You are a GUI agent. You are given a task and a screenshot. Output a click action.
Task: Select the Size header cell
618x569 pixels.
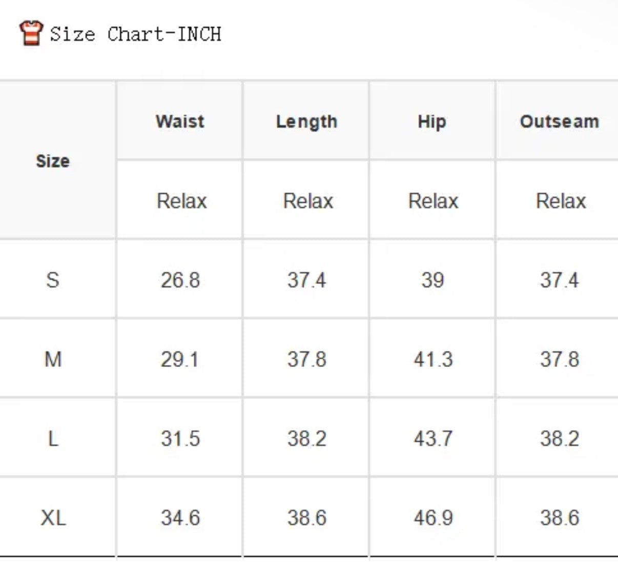pyautogui.click(x=53, y=161)
